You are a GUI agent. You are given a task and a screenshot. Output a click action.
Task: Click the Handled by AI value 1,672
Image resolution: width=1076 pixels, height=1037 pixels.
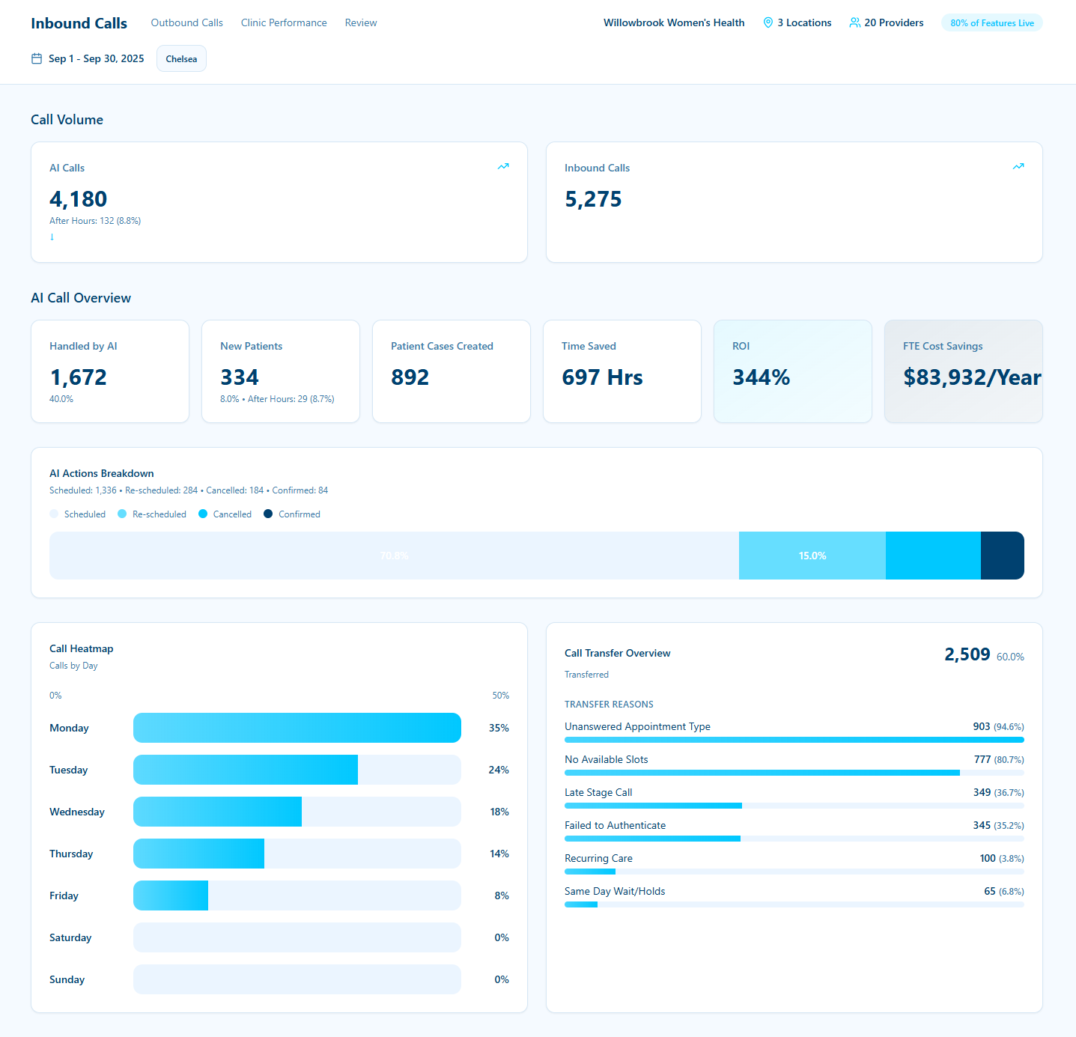[x=79, y=377]
